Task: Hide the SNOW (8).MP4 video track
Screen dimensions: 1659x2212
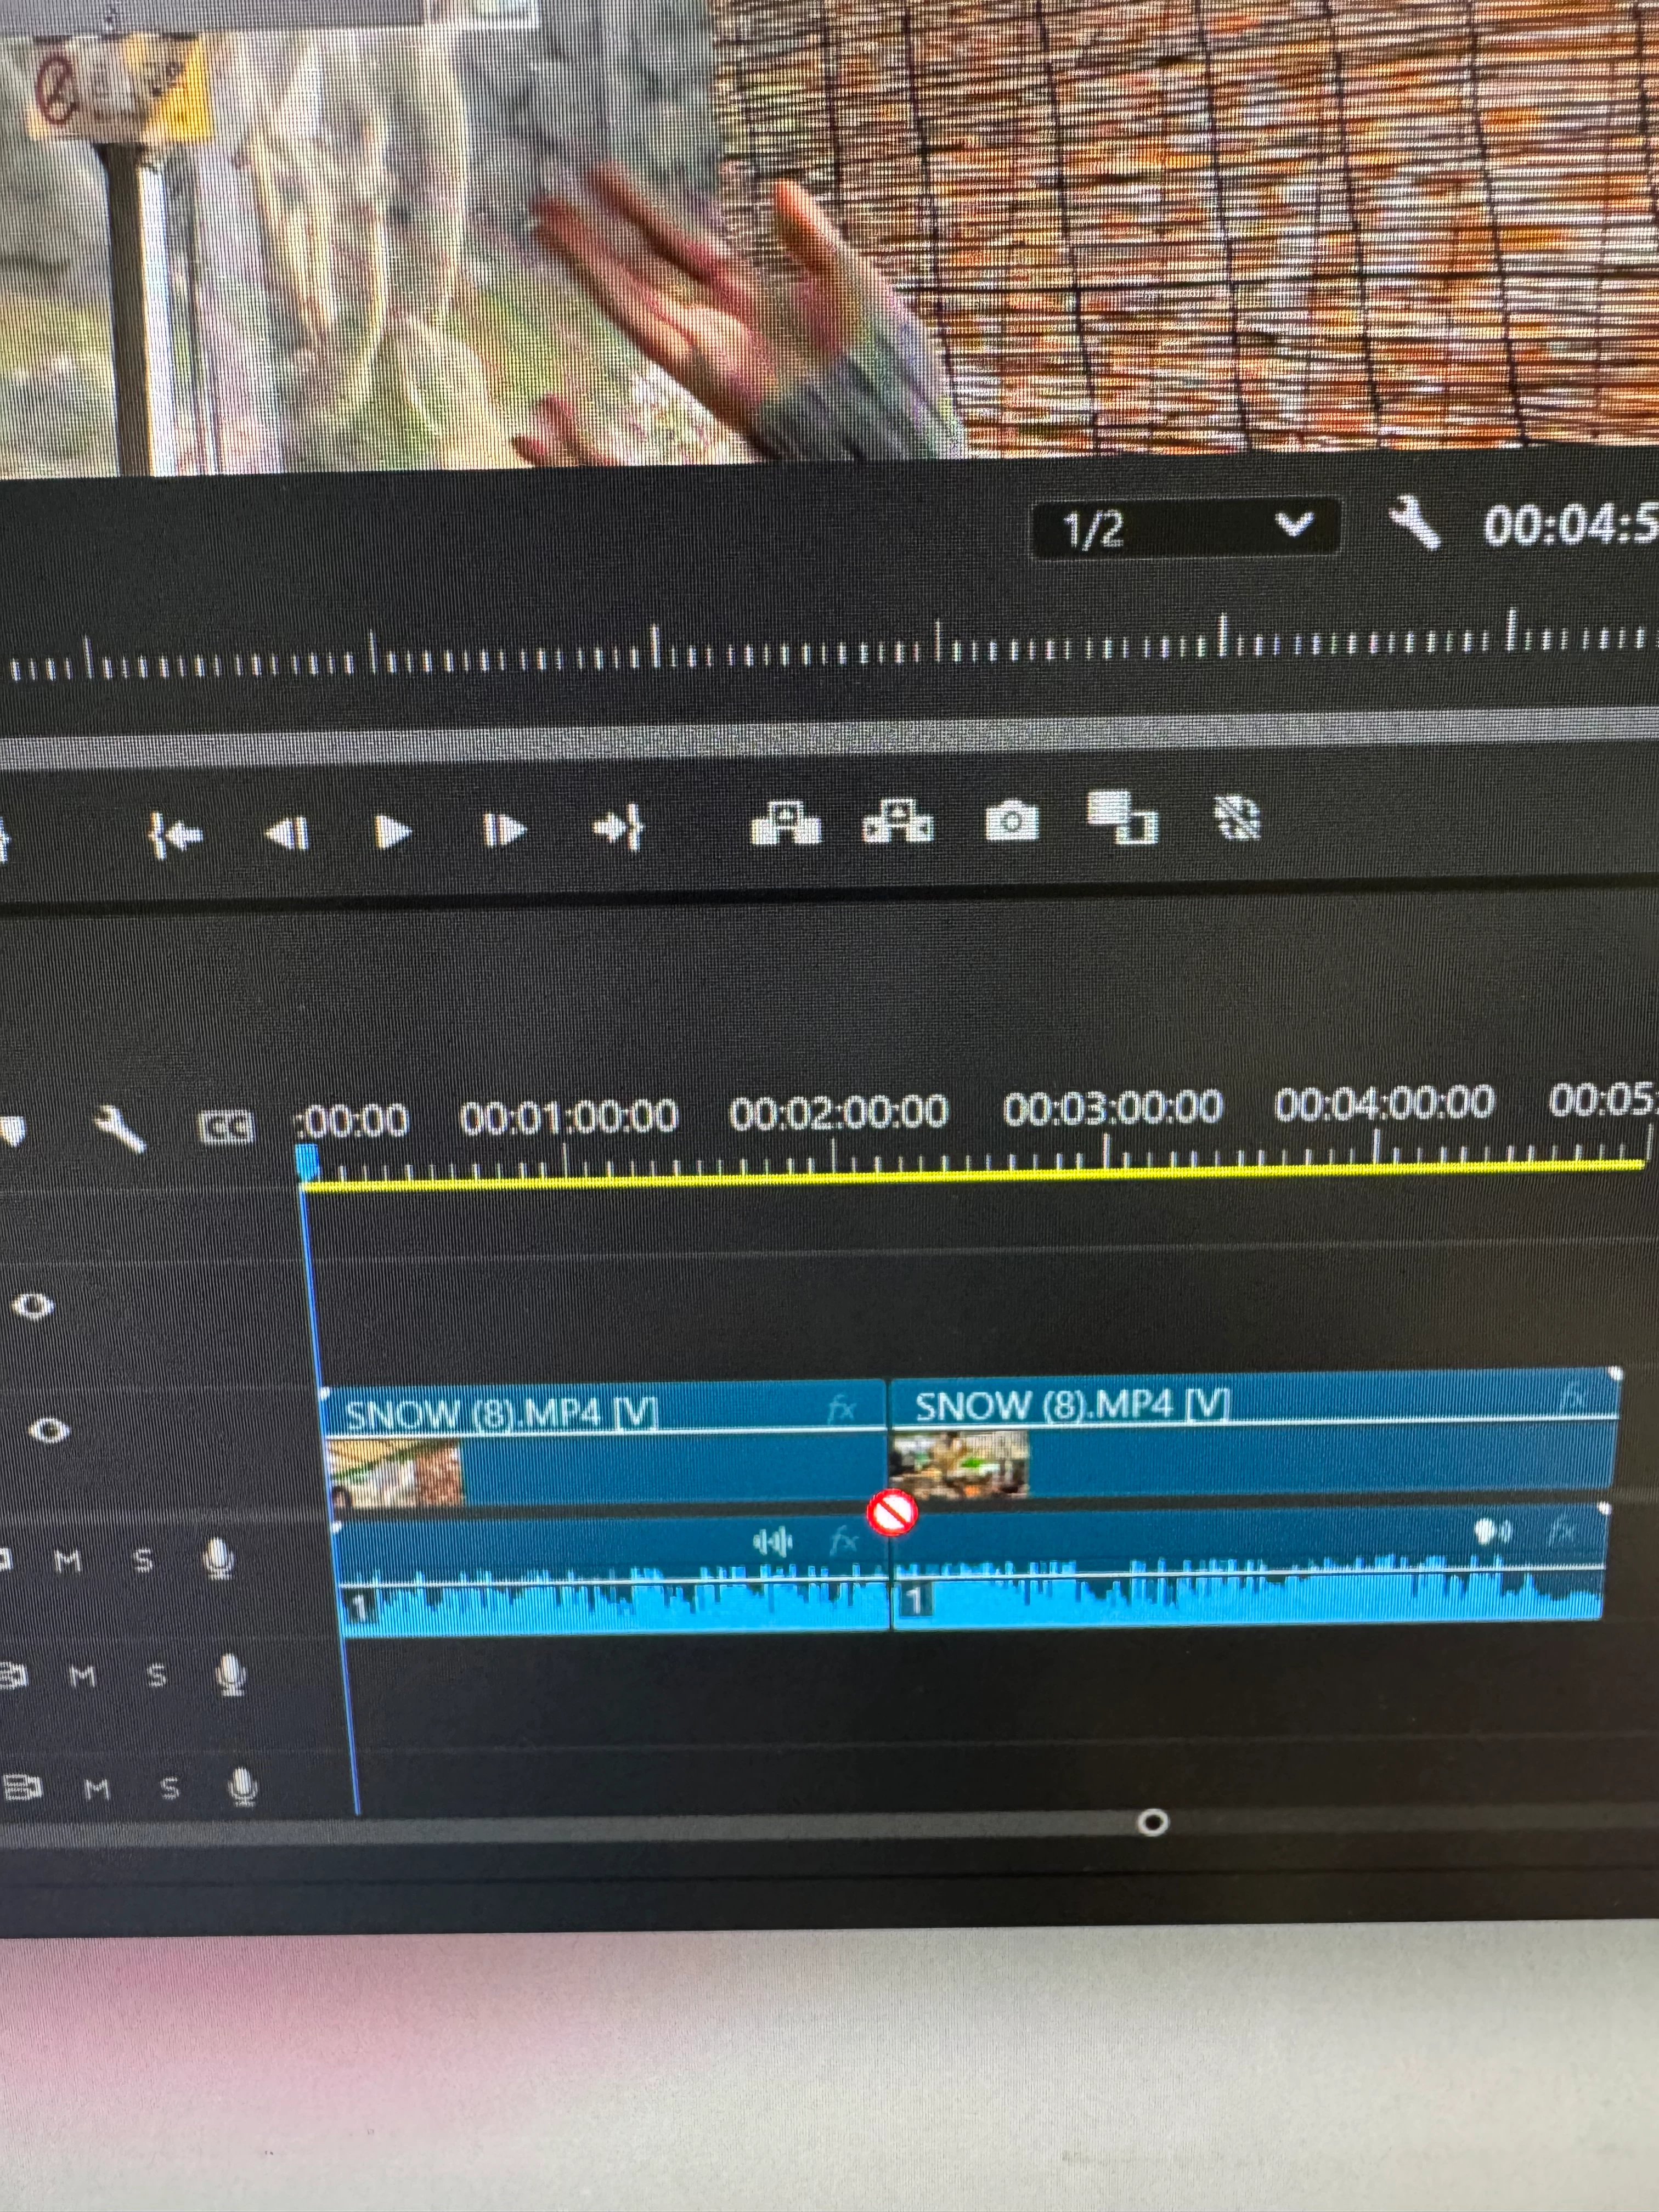Action: tap(48, 1431)
